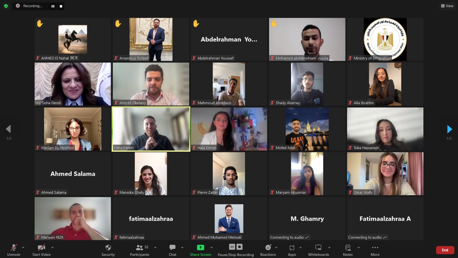Expand video options arrow beside Start Video
The height and width of the screenshot is (258, 458).
pyautogui.click(x=52, y=247)
